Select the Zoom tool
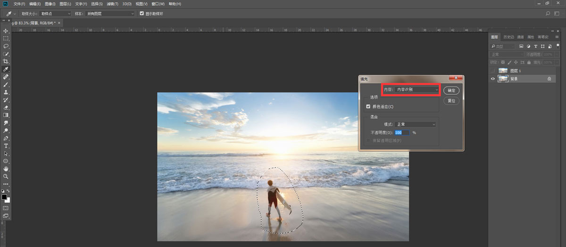Viewport: 566px width, 247px height. coord(6,176)
